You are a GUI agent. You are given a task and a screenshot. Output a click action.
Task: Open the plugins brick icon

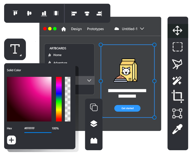[94, 141]
